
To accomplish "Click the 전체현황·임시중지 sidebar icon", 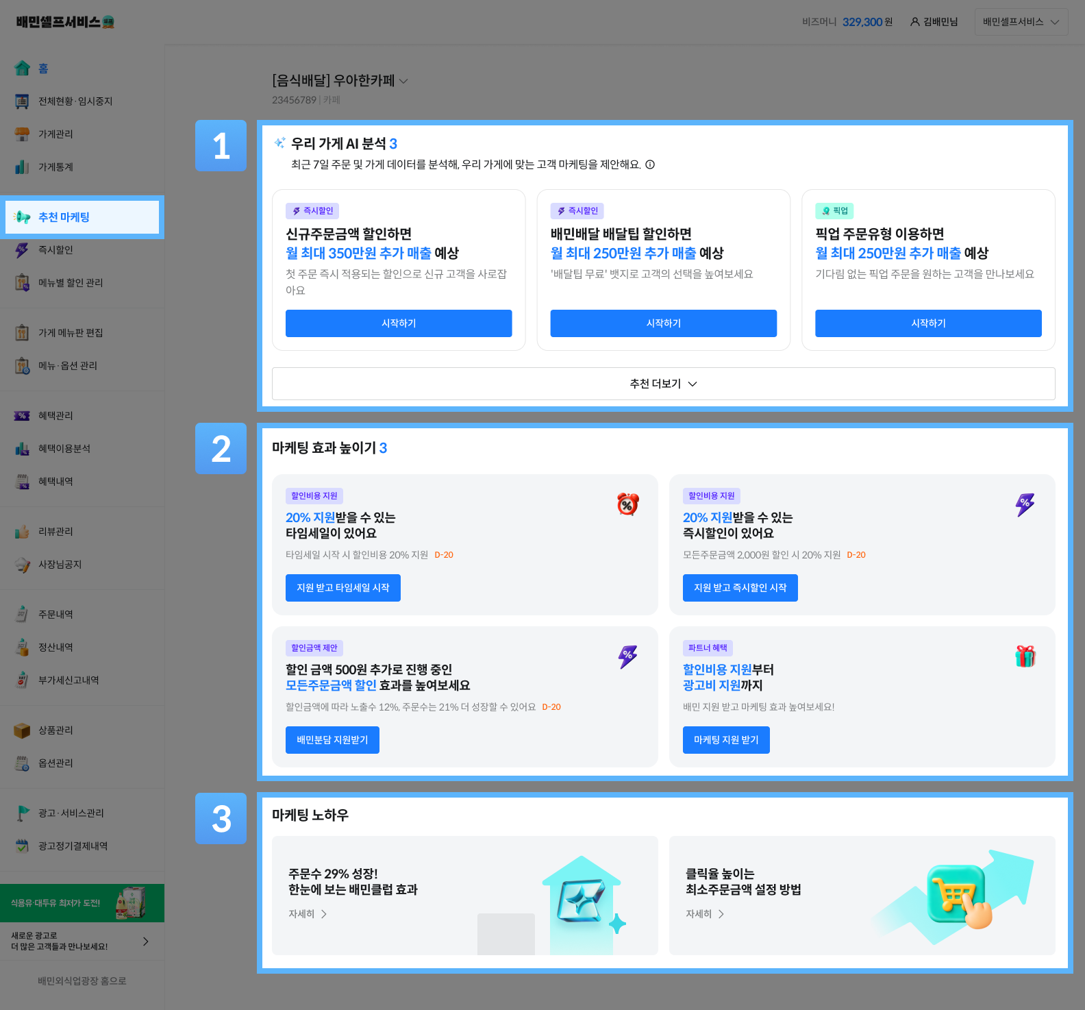I will [x=23, y=101].
